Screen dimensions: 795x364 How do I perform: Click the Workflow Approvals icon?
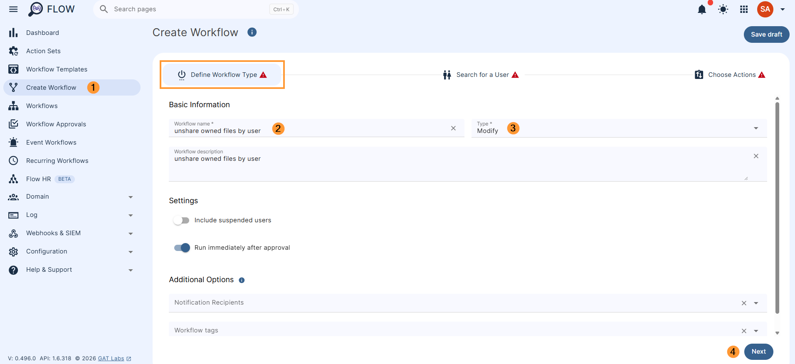[x=13, y=124]
